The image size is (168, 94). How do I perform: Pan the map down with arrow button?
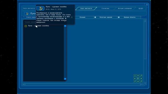point(138,81)
